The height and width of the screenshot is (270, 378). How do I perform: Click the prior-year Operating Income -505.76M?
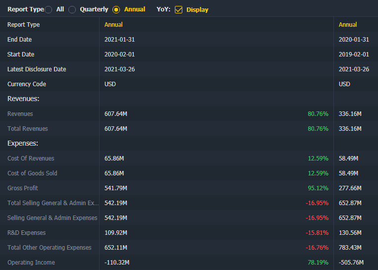point(351,263)
